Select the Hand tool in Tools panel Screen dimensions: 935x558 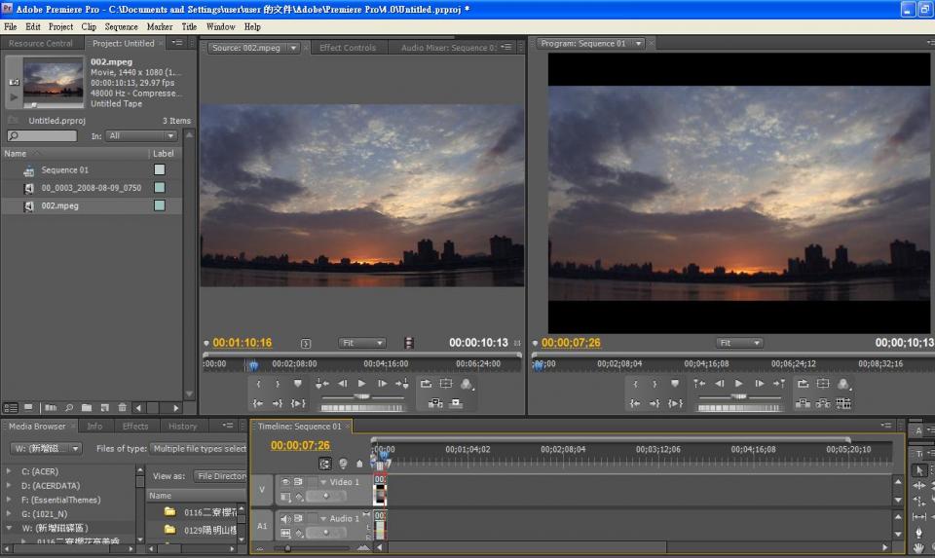(x=919, y=548)
